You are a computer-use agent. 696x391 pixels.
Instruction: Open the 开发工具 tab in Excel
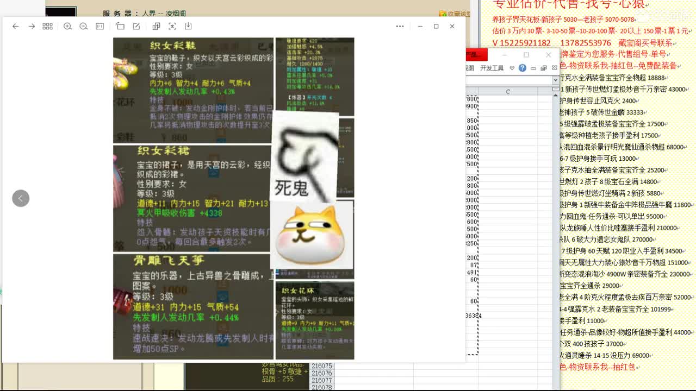coord(492,68)
